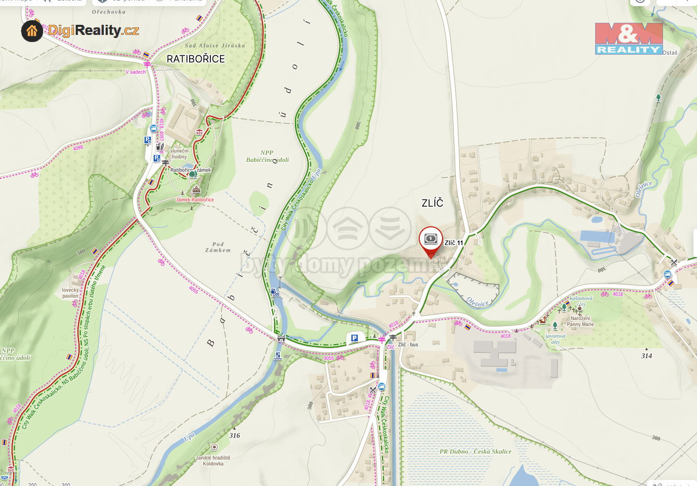Select the zámek Ratibořice castle icon
This screenshot has width=697, height=486.
[x=196, y=190]
